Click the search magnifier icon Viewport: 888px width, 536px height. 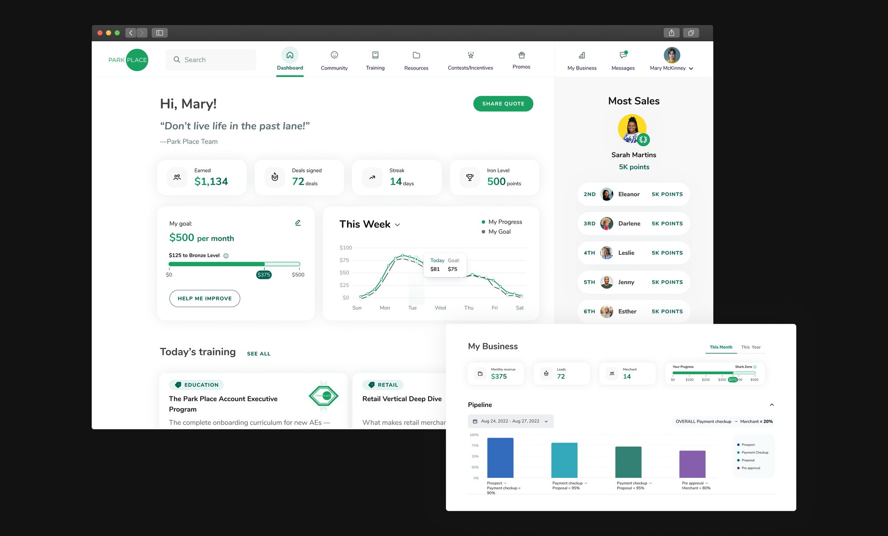(177, 59)
